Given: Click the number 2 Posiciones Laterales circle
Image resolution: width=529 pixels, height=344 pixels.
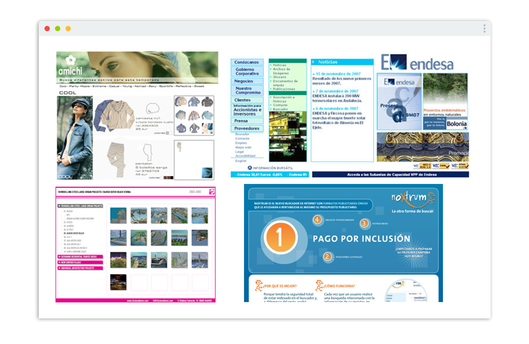Looking at the screenshot, I should click(327, 256).
